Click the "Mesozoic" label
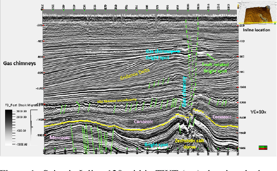 click(60, 138)
